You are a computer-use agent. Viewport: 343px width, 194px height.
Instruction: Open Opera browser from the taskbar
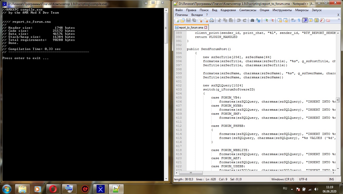(x=53, y=189)
